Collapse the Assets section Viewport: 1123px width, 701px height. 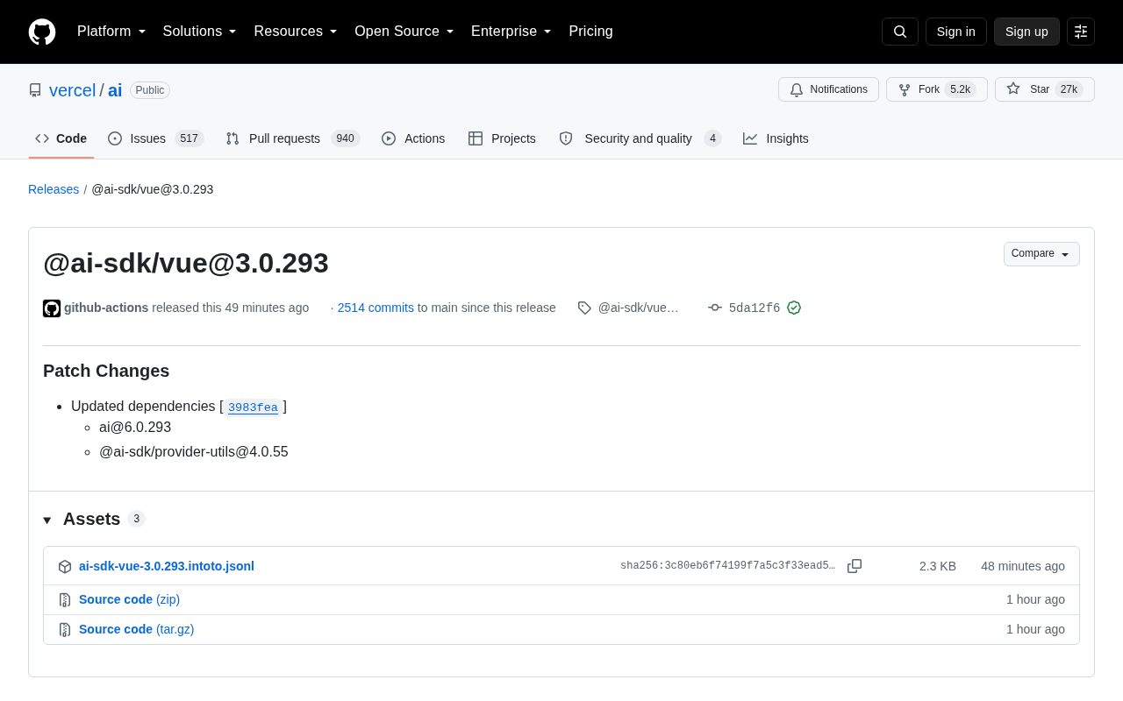coord(47,520)
